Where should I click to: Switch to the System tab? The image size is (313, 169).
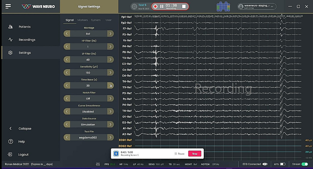(95, 20)
